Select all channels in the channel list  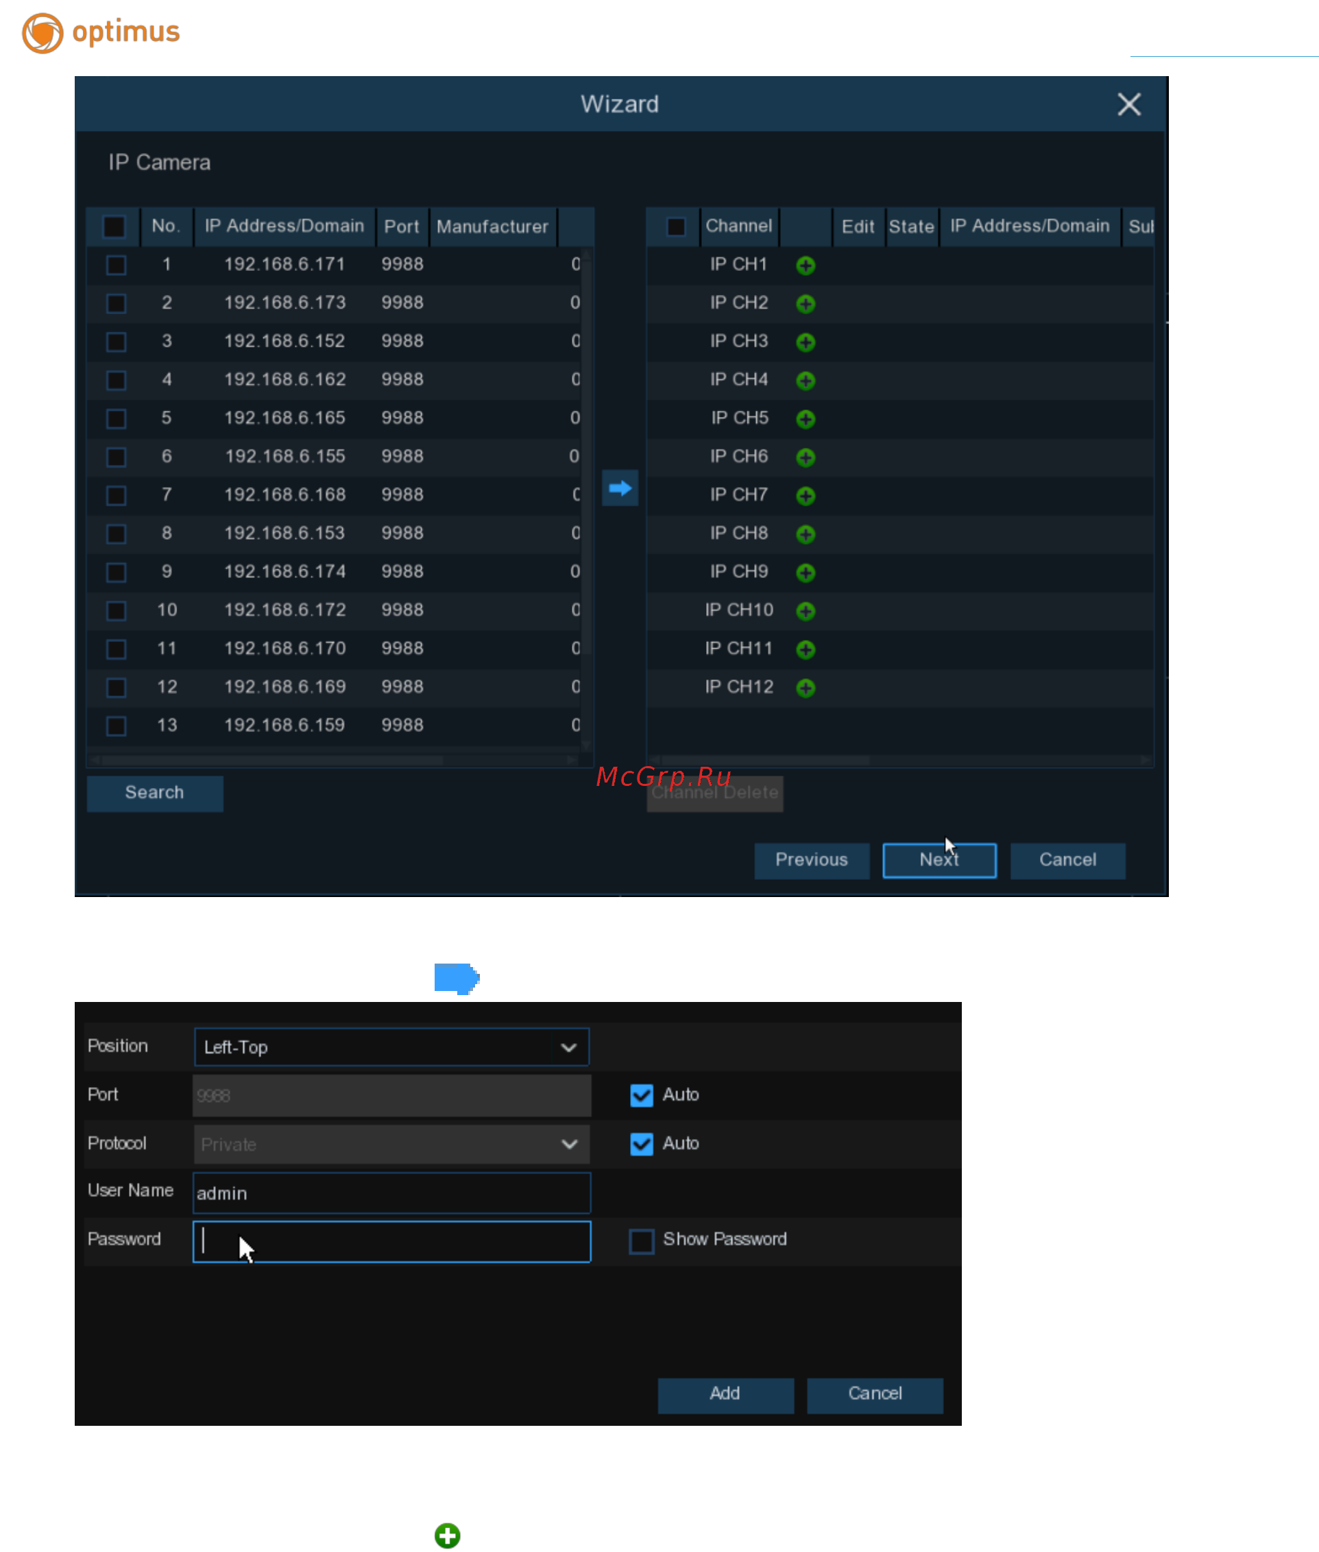[x=675, y=226]
